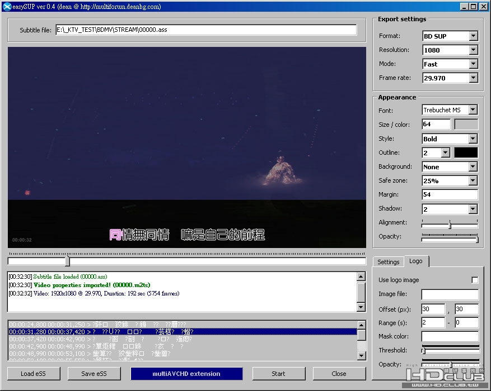Click the log panel scroll up arrow
The height and width of the screenshot is (391, 491).
point(361,276)
